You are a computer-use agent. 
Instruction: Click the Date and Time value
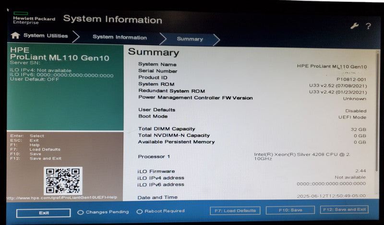[331, 196]
